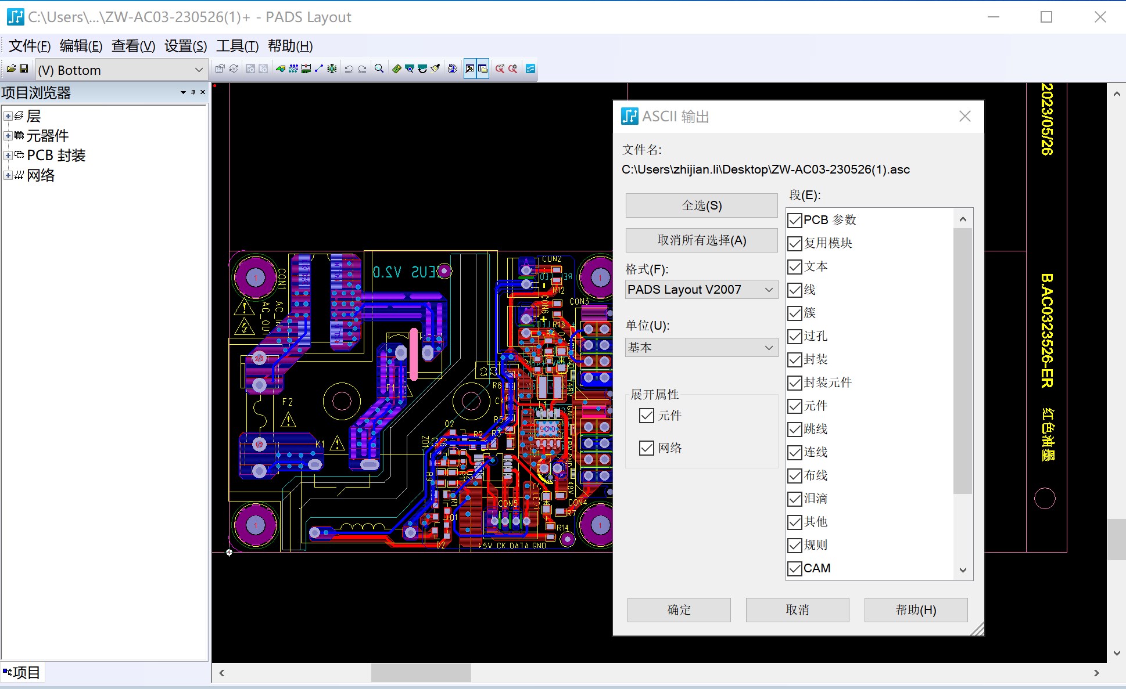Open the 单位 units dropdown
This screenshot has width=1126, height=689.
tap(701, 348)
